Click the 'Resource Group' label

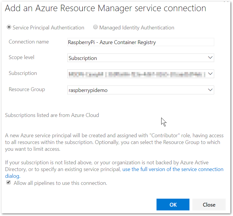click(x=27, y=89)
